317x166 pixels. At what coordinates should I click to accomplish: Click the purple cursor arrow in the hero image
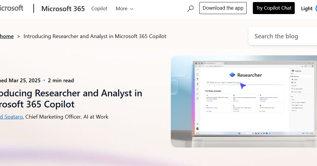coord(243,85)
